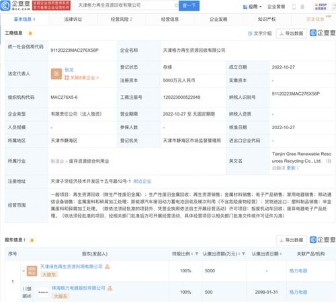This screenshot has width=336, height=302.
Task: Click Gree logo beside 珠海格力电器
Action: tap(43, 292)
